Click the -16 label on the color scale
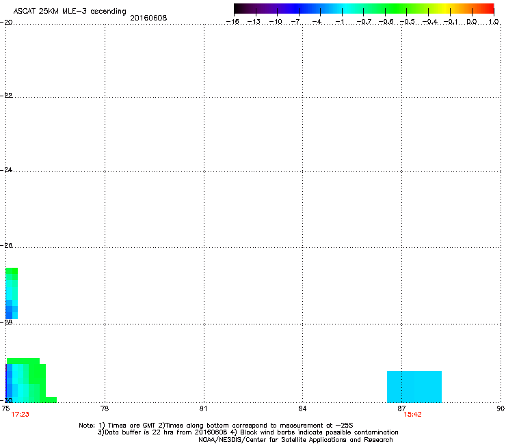The height and width of the screenshot is (444, 506). pyautogui.click(x=232, y=22)
